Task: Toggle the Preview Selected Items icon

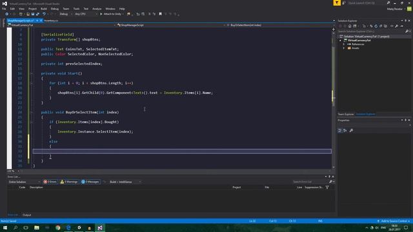Action: (x=401, y=26)
